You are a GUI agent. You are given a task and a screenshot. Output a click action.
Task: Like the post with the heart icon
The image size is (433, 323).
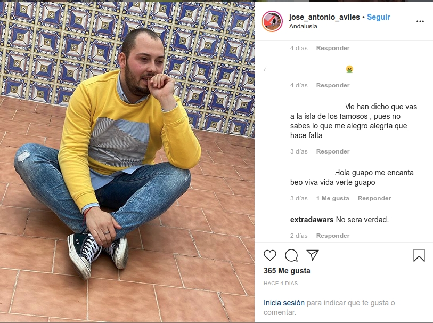pos(270,255)
